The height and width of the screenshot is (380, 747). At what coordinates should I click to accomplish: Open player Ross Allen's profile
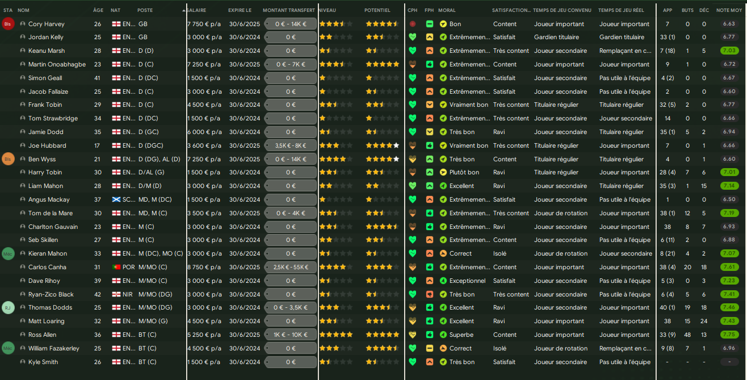coord(42,335)
